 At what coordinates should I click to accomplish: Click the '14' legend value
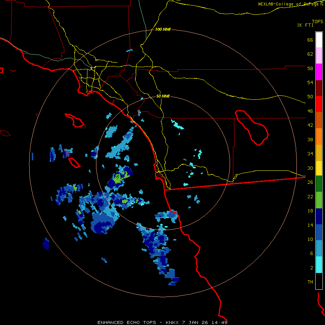pyautogui.click(x=310, y=225)
